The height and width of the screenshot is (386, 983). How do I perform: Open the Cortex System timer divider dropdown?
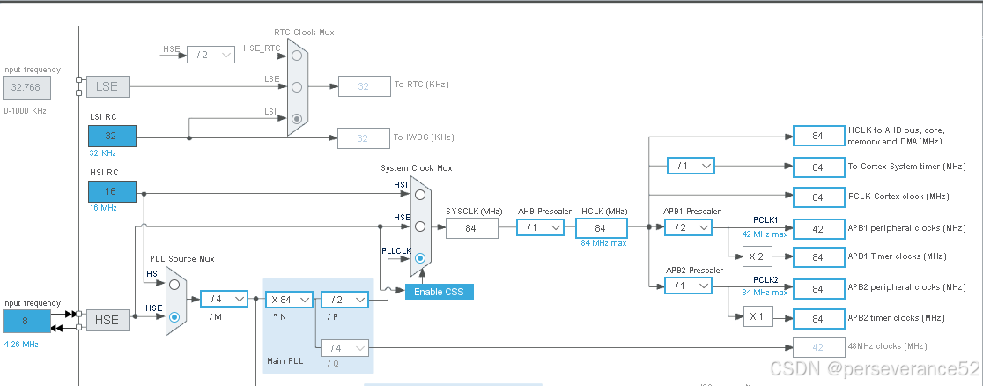click(691, 167)
